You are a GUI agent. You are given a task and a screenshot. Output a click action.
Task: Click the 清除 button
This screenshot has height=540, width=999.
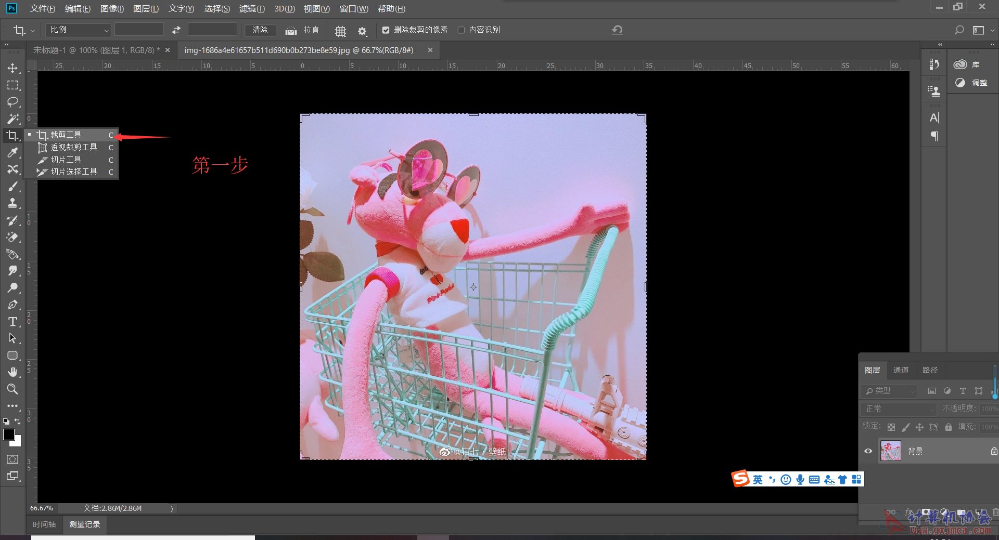(x=260, y=30)
